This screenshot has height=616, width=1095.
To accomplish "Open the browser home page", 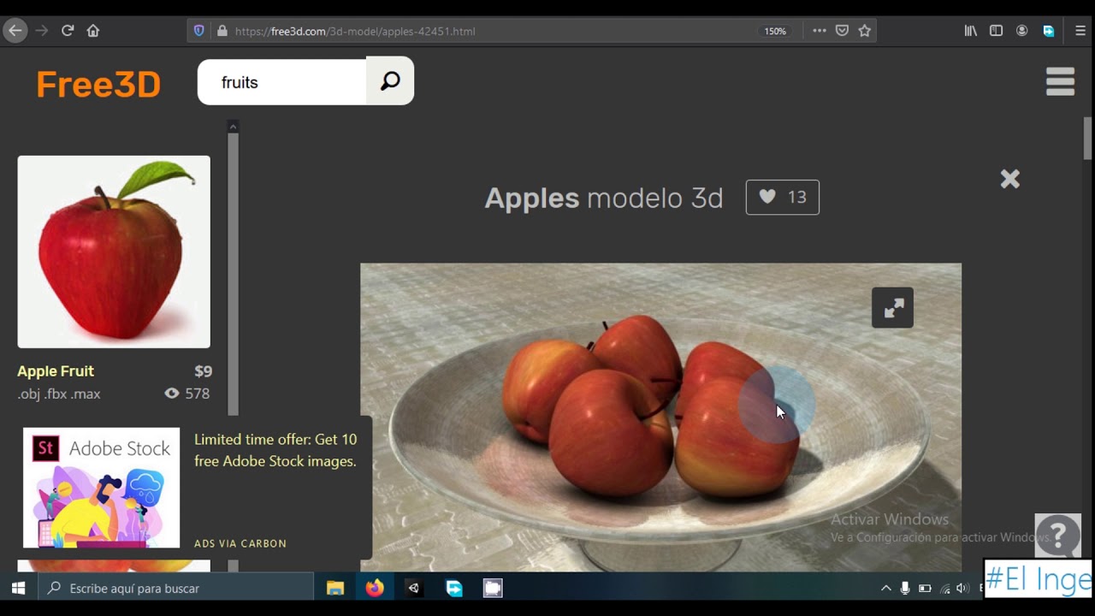I will [x=93, y=31].
